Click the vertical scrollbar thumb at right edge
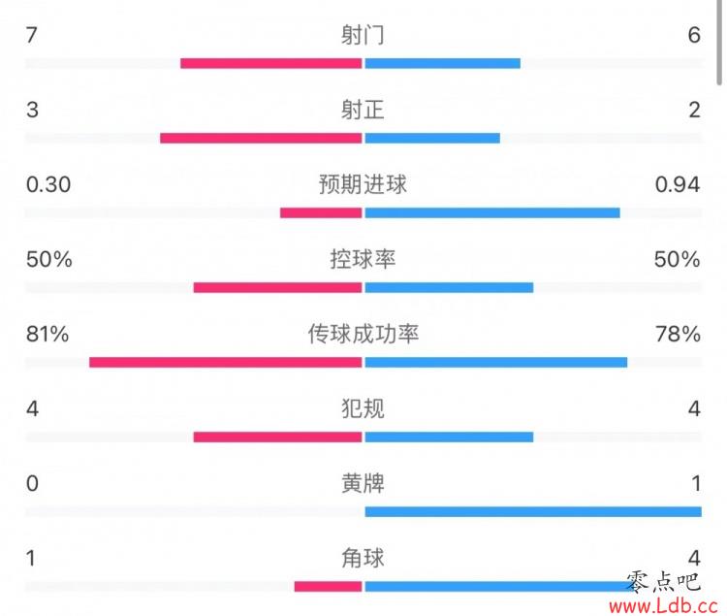The width and height of the screenshot is (727, 616). click(x=719, y=43)
